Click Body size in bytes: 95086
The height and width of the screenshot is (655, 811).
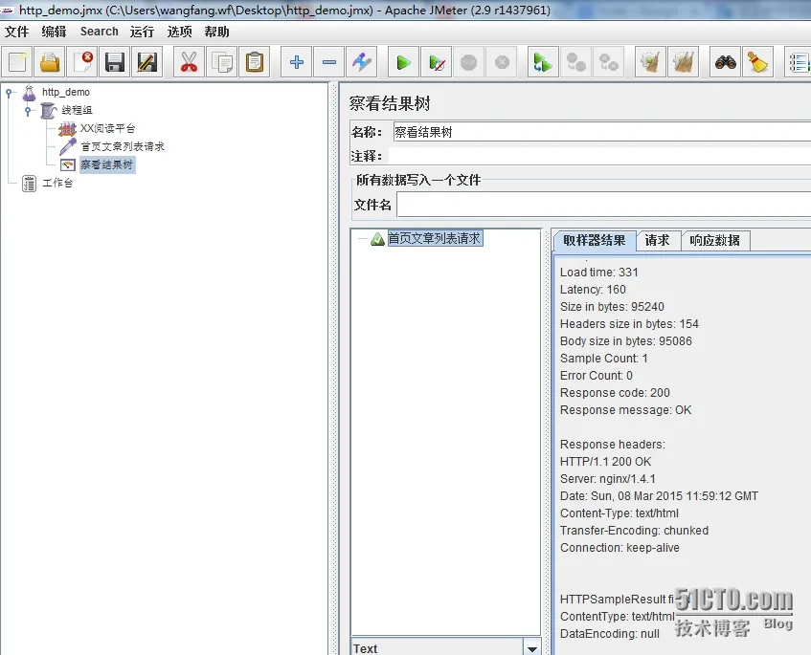[x=626, y=341]
